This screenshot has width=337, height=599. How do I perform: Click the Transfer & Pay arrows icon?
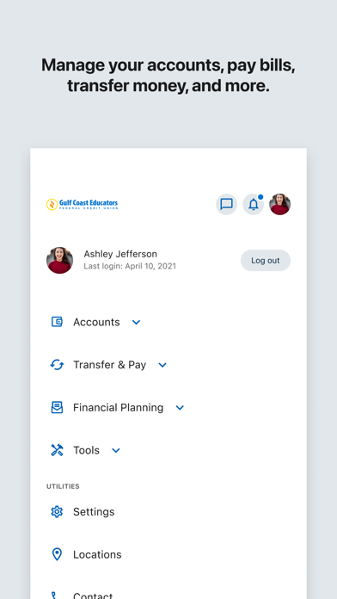pyautogui.click(x=57, y=365)
